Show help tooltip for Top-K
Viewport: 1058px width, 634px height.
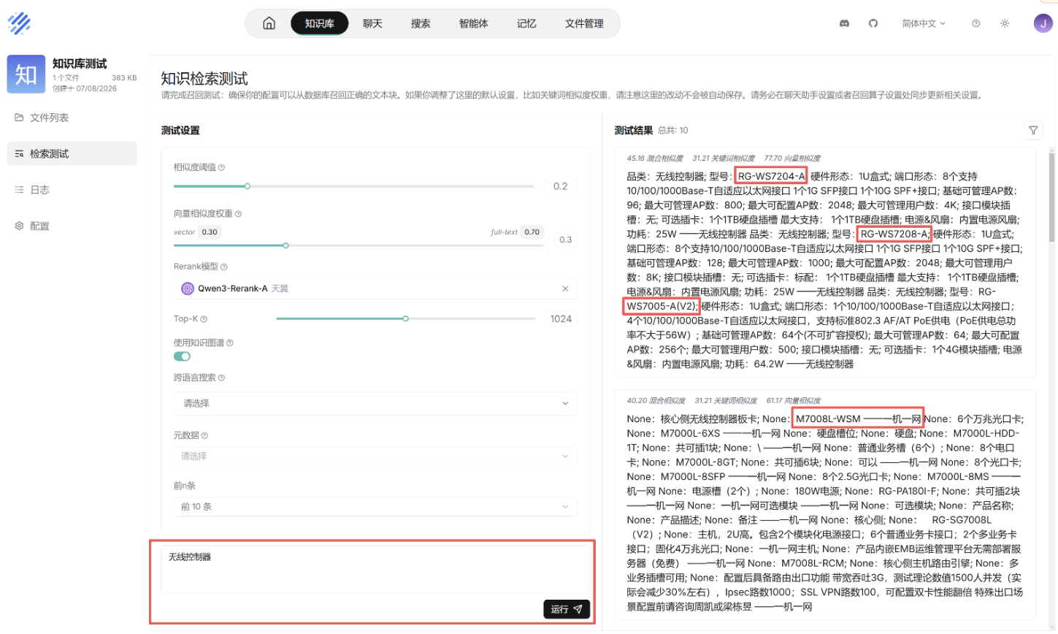click(204, 319)
